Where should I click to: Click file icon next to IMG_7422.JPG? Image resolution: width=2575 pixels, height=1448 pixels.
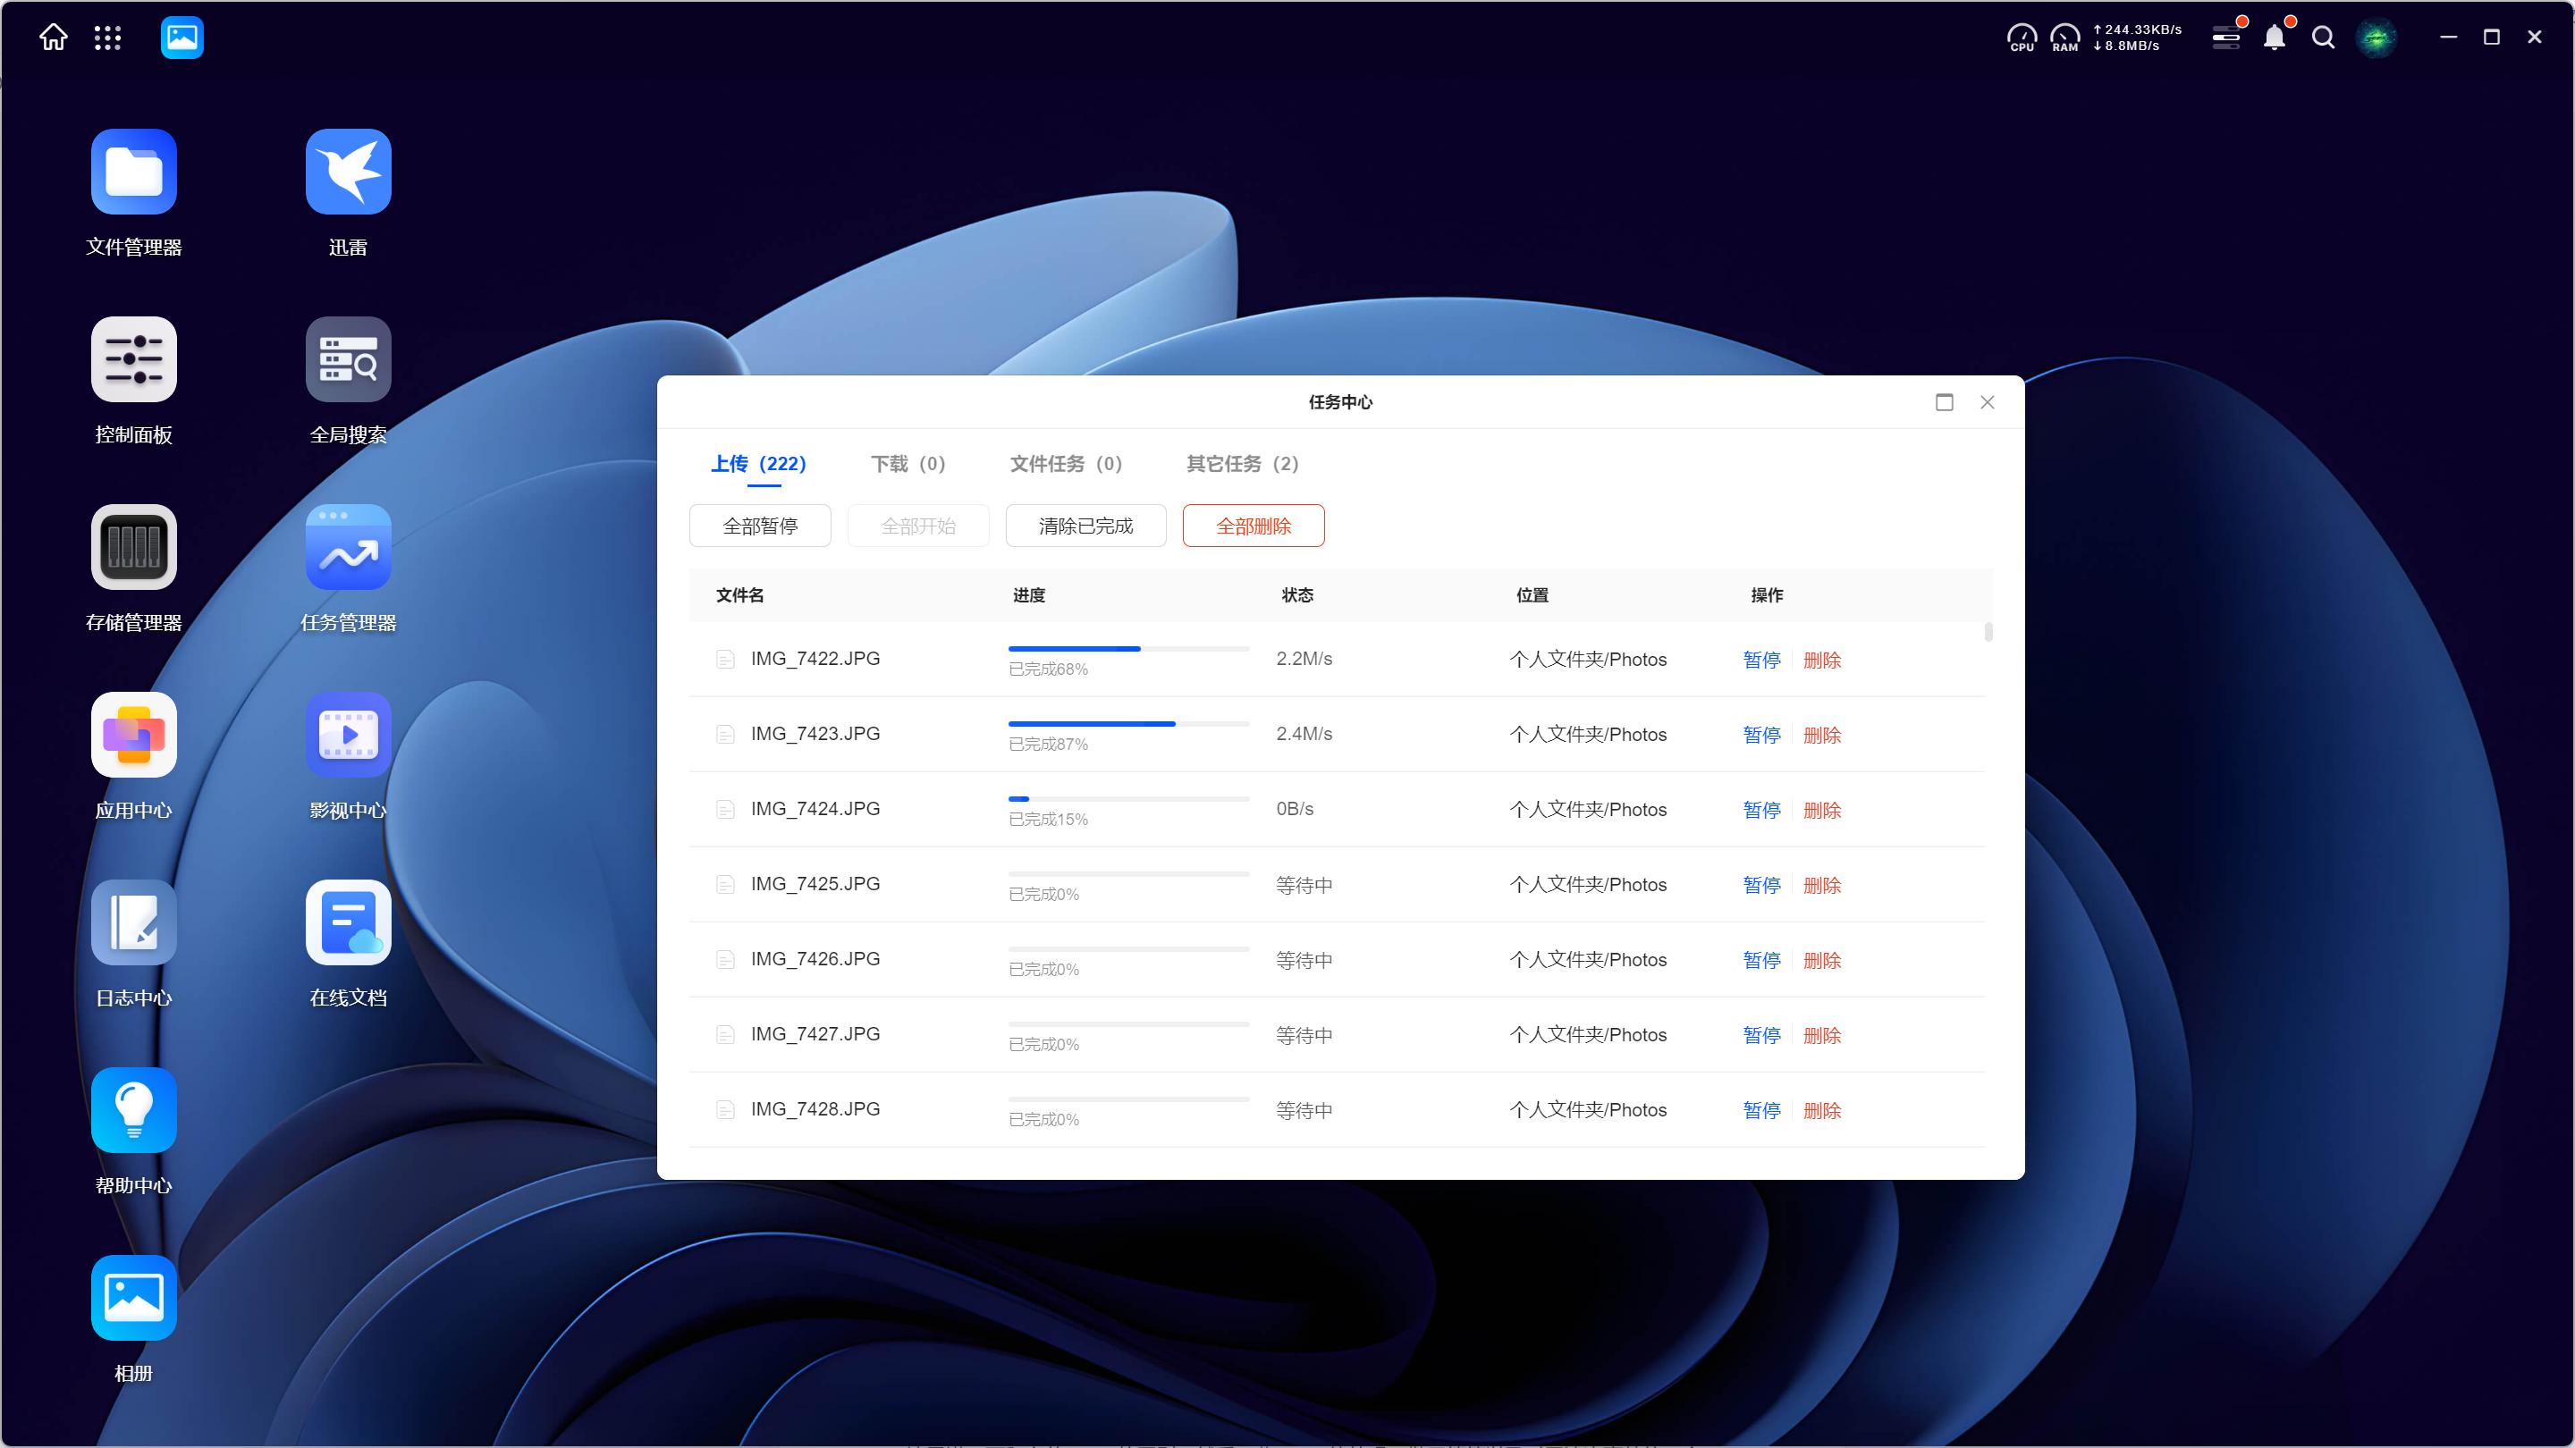tap(726, 659)
